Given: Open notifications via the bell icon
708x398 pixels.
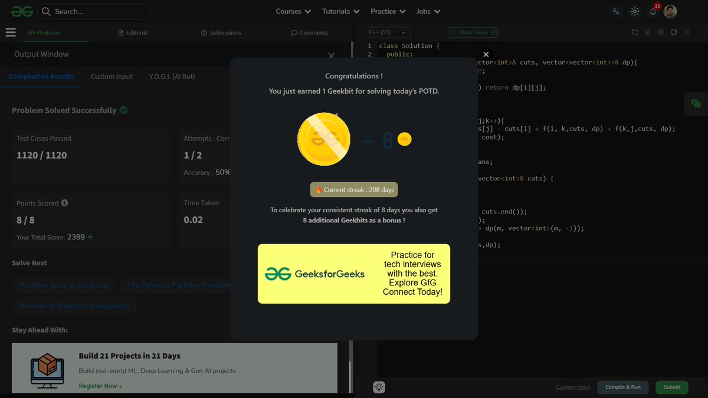Looking at the screenshot, I should click(x=652, y=11).
